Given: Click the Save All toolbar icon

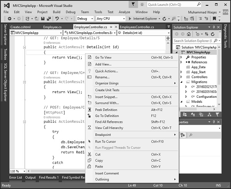Looking at the screenshot, I should coord(50,18).
